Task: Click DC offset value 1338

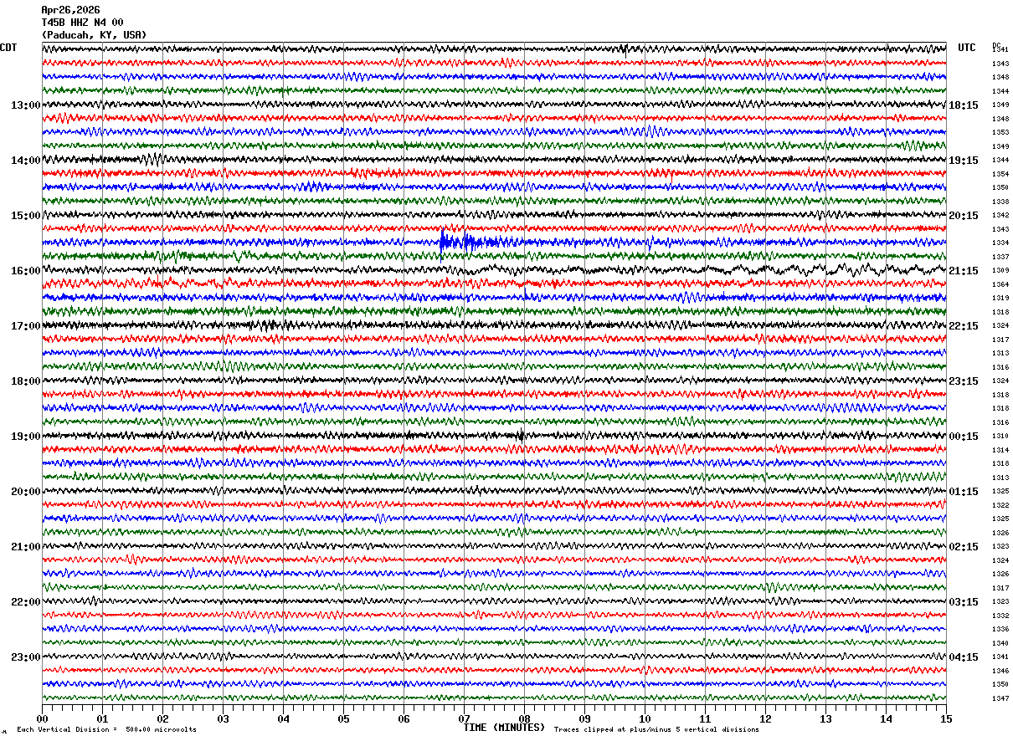Action: pos(1000,202)
